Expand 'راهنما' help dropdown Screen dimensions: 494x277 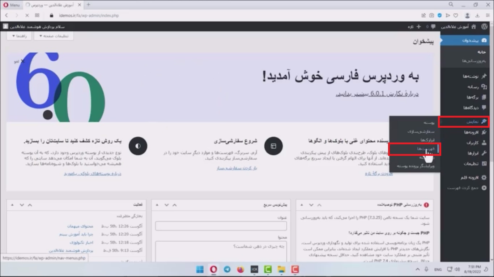pyautogui.click(x=19, y=36)
